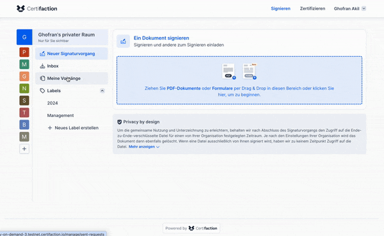Click the PDF-Dokumente link in the drop zone

(x=184, y=88)
